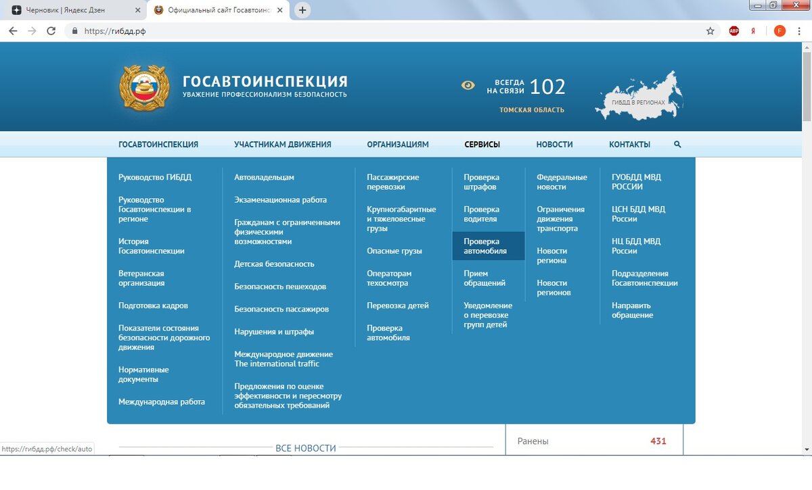Viewport: 812px width, 490px height.
Task: Open УЧАСТНИКАМ ДВИЖЕНИЯ menu item
Action: coord(283,145)
